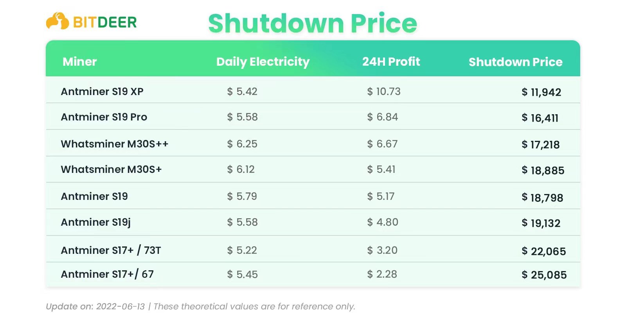
Task: Click the $ 25,085 shutdown price value
Action: click(544, 275)
